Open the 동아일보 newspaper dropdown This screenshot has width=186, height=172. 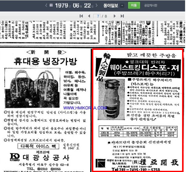(x=122, y=5)
